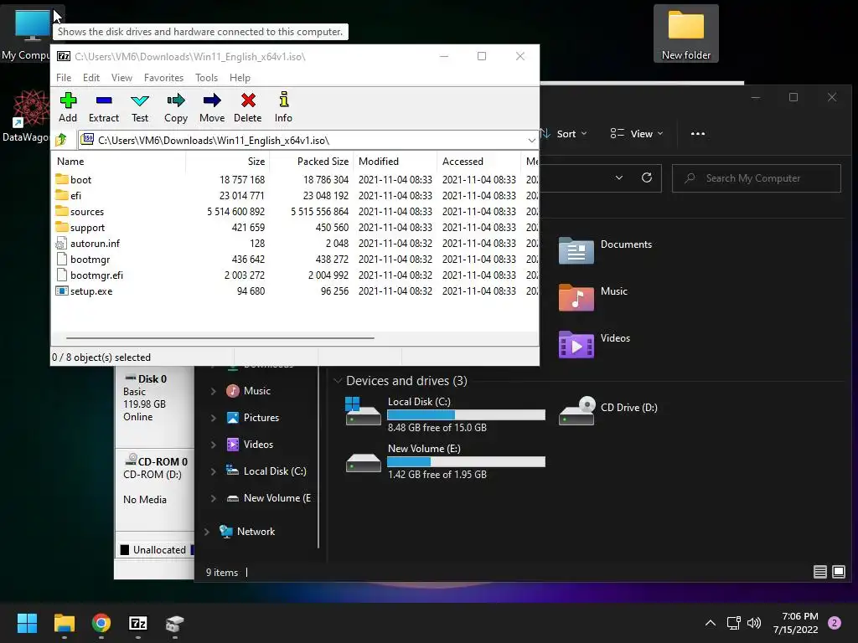The image size is (858, 643).
Task: Select the bootmgr.efi file
Action: pos(96,275)
